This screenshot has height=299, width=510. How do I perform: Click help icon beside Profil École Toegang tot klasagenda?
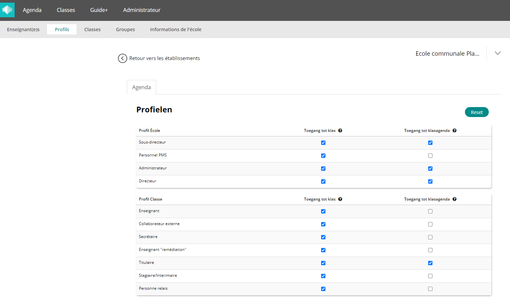click(x=454, y=131)
